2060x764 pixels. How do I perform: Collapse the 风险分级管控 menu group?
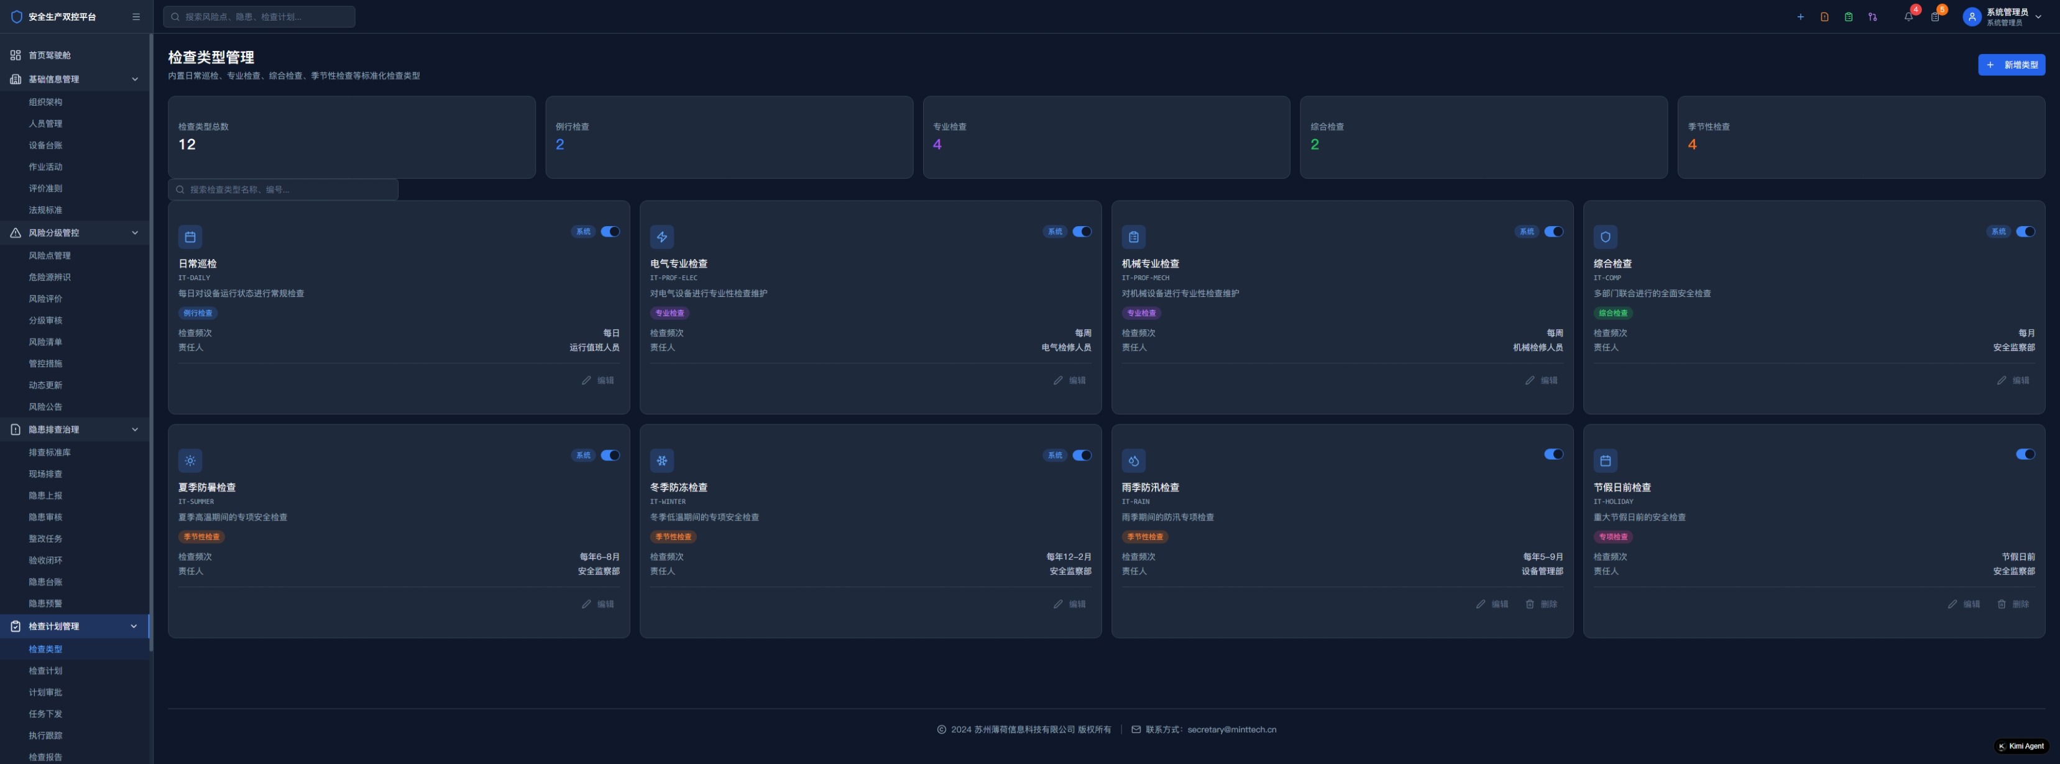pos(134,232)
